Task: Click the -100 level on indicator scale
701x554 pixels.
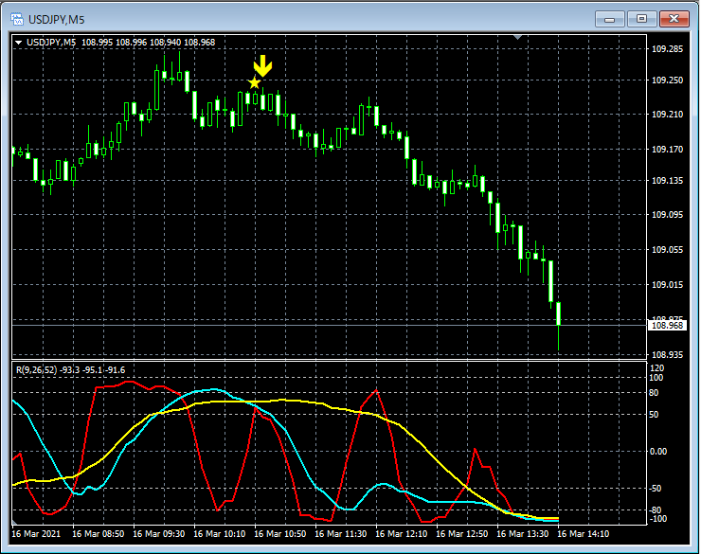Action: [x=656, y=519]
